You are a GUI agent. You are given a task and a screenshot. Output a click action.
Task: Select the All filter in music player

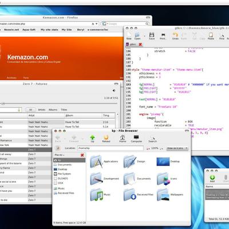coord(30,110)
